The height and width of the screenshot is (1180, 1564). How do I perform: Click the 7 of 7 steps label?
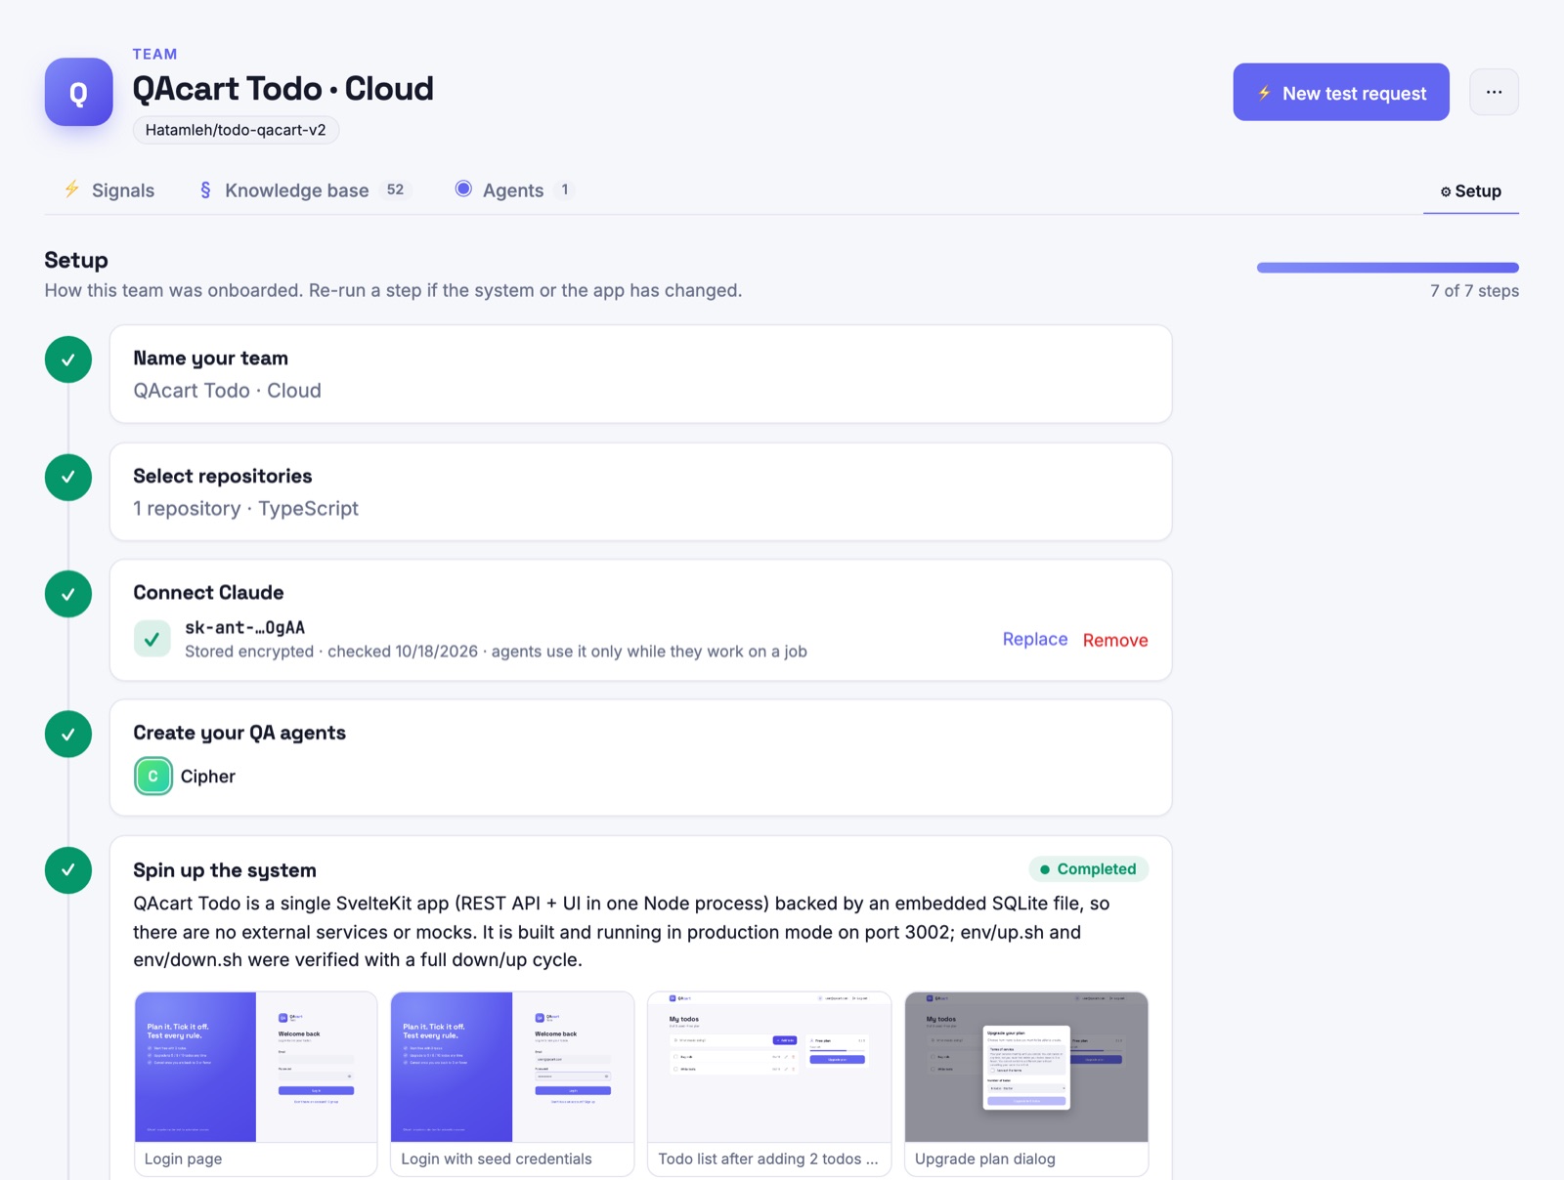[1474, 291]
